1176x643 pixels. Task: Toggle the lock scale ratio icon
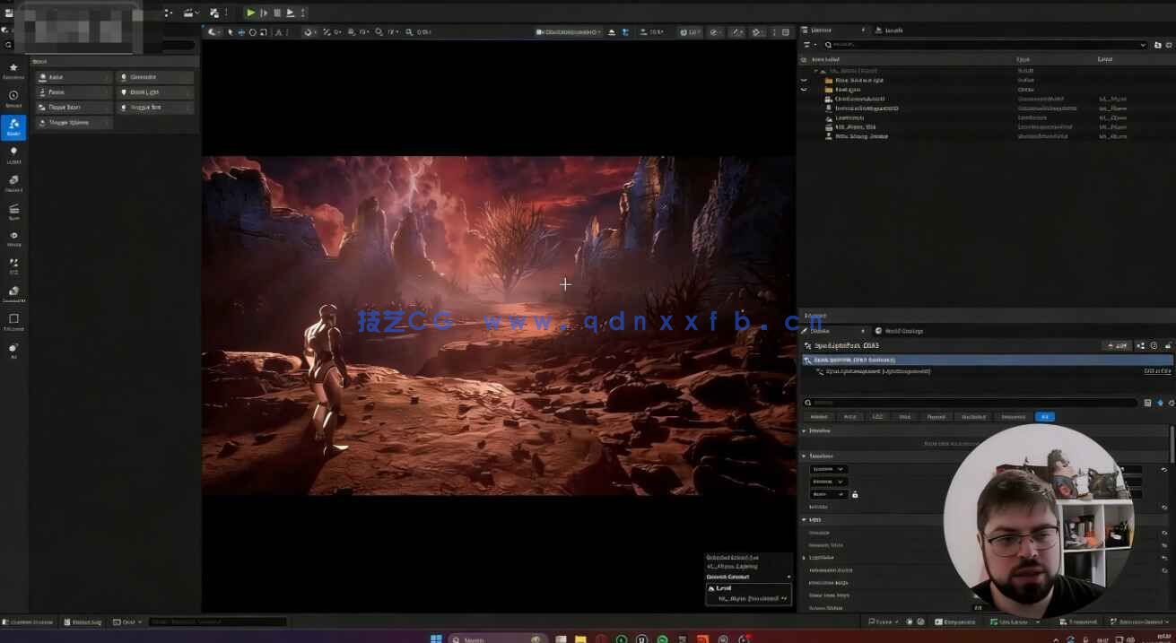click(x=855, y=494)
